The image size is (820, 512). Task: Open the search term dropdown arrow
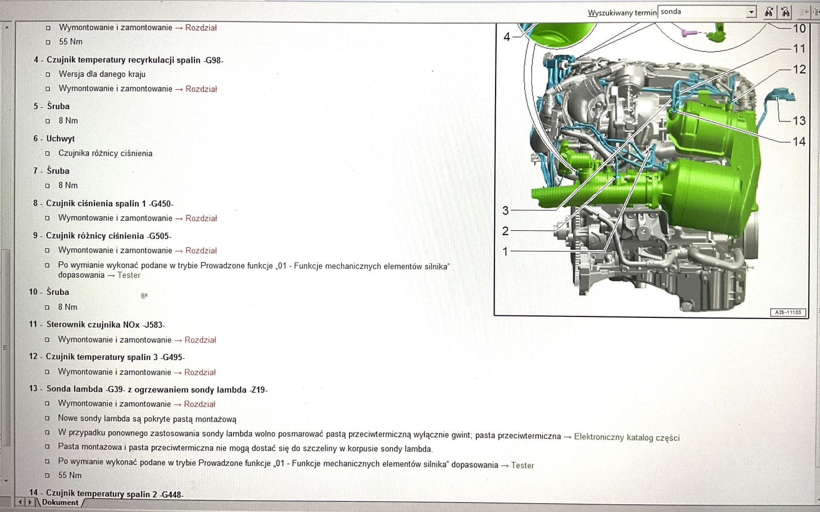[x=751, y=12]
